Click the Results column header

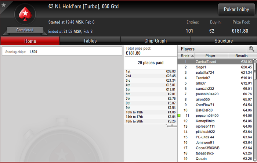pos(241,56)
